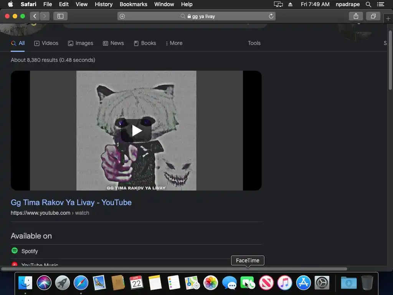Open Gg Tima Rakov Ya Livay YouTube link

tap(71, 202)
